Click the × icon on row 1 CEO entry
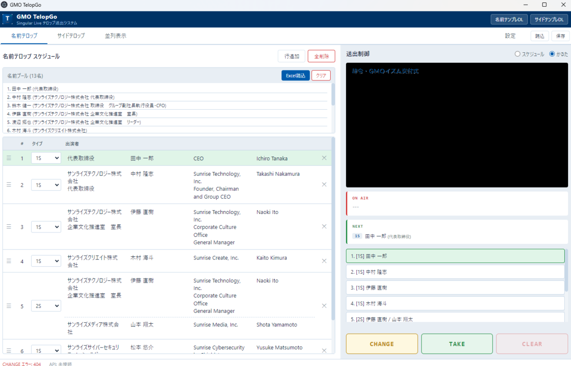 click(x=324, y=158)
